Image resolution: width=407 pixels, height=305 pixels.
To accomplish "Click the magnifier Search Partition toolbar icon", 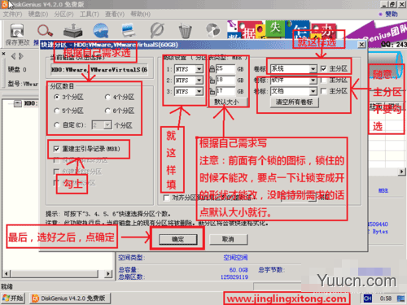I will [x=45, y=30].
